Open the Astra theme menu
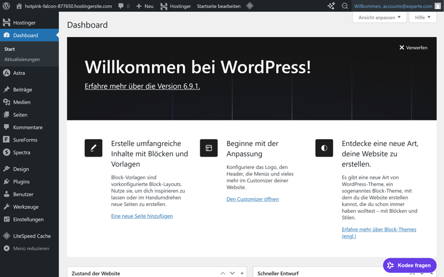Viewport: 444px width, 277px height. pos(19,73)
